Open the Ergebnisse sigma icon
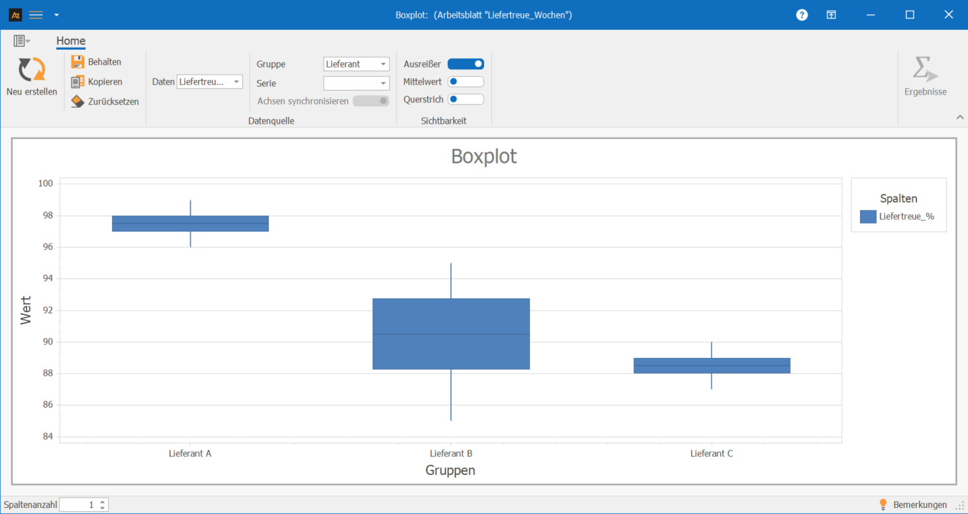The image size is (968, 514). tap(925, 69)
